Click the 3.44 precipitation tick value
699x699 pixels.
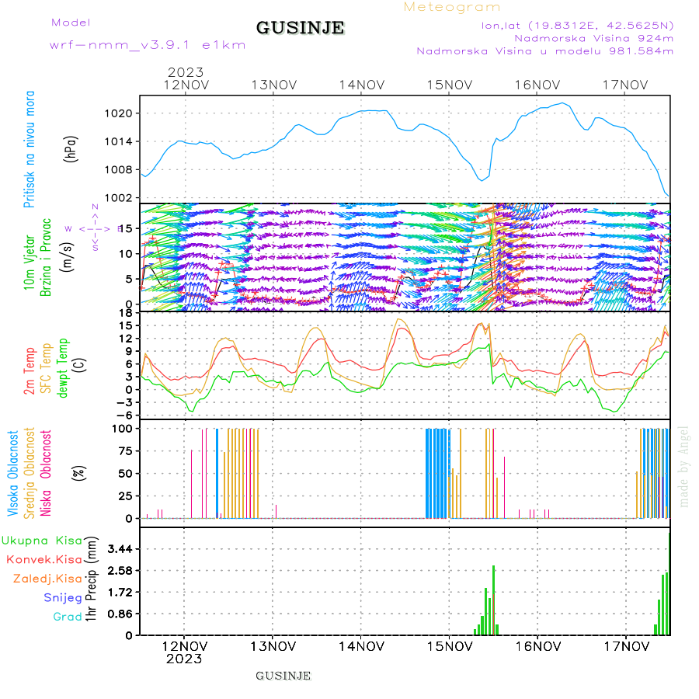pyautogui.click(x=120, y=549)
